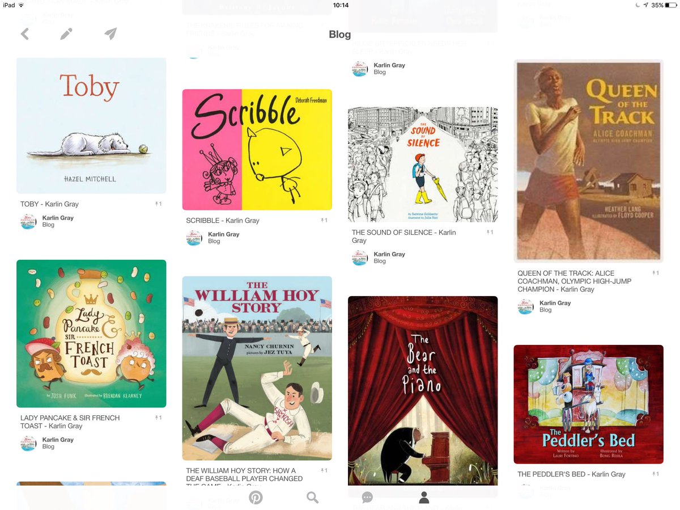Open the speech bubble messages icon
The width and height of the screenshot is (680, 510).
367,498
